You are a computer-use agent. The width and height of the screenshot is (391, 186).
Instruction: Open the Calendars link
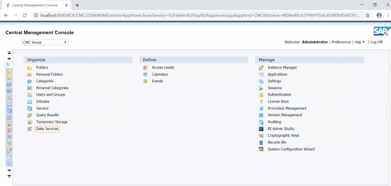[160, 74]
